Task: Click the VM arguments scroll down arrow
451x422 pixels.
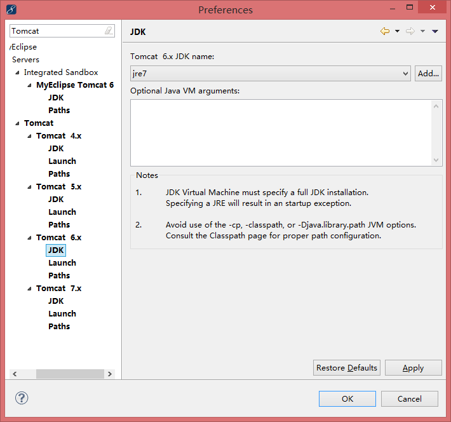Action: click(436, 160)
